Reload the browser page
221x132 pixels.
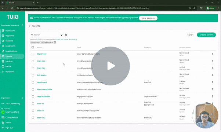coord(12,8)
